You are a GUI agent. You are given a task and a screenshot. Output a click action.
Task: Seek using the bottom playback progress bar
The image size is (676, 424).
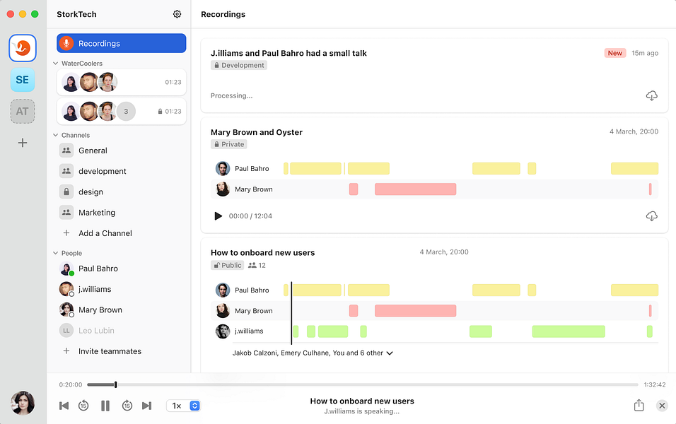point(363,384)
